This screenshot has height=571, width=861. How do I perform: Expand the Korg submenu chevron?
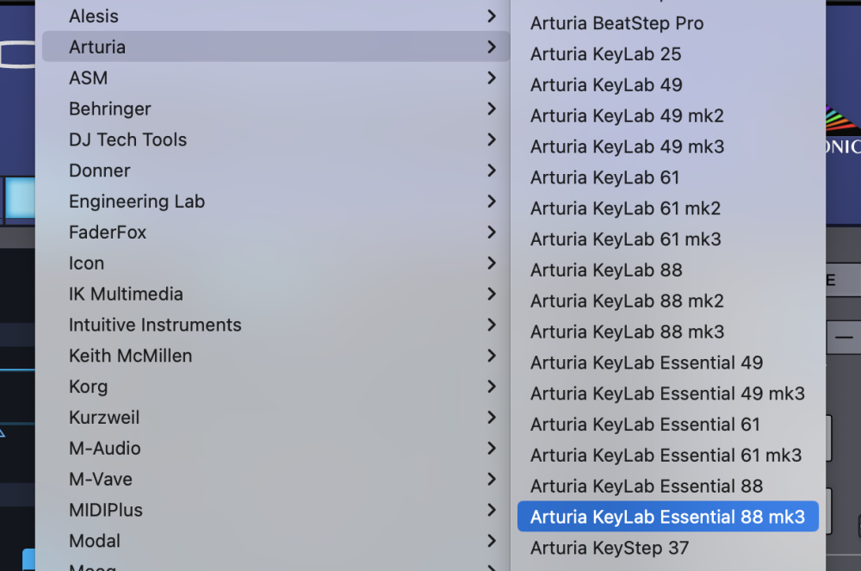[x=491, y=387]
